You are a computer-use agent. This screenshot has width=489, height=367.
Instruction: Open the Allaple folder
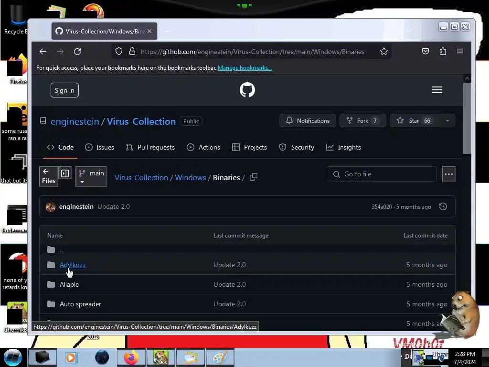[69, 284]
